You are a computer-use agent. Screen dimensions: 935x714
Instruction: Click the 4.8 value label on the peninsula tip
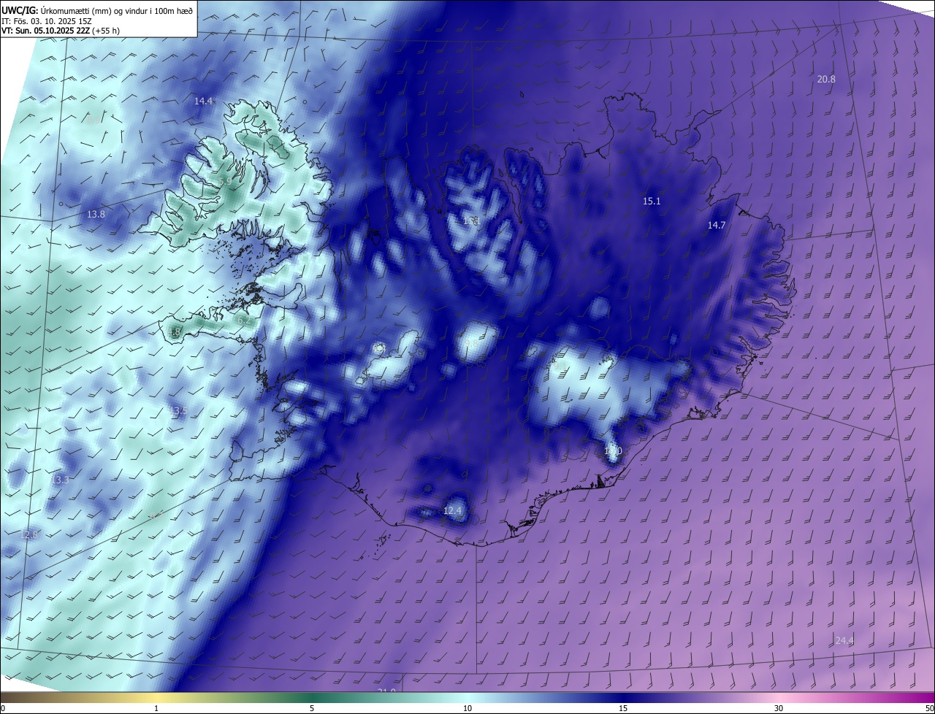click(x=174, y=332)
